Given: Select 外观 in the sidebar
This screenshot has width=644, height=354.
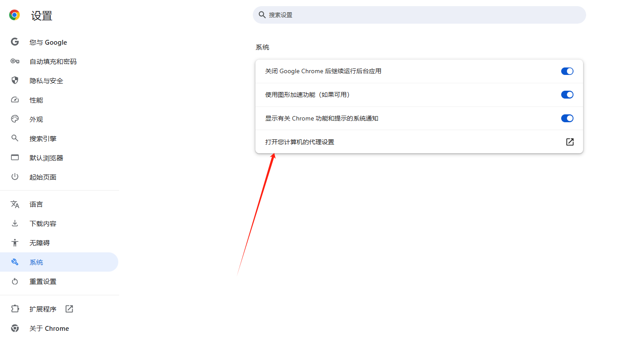Looking at the screenshot, I should (59, 119).
